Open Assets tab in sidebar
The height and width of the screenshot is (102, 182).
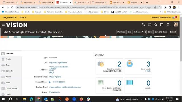click(11, 77)
